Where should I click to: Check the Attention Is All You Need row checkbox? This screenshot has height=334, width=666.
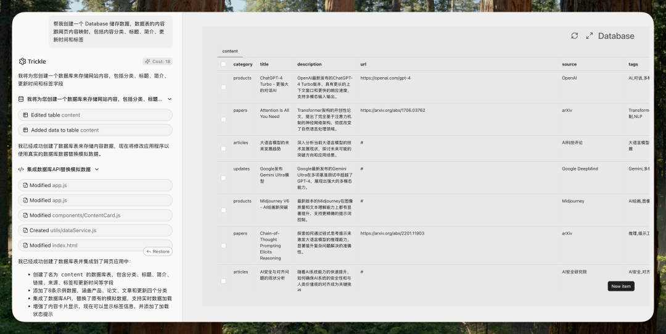[x=223, y=120]
